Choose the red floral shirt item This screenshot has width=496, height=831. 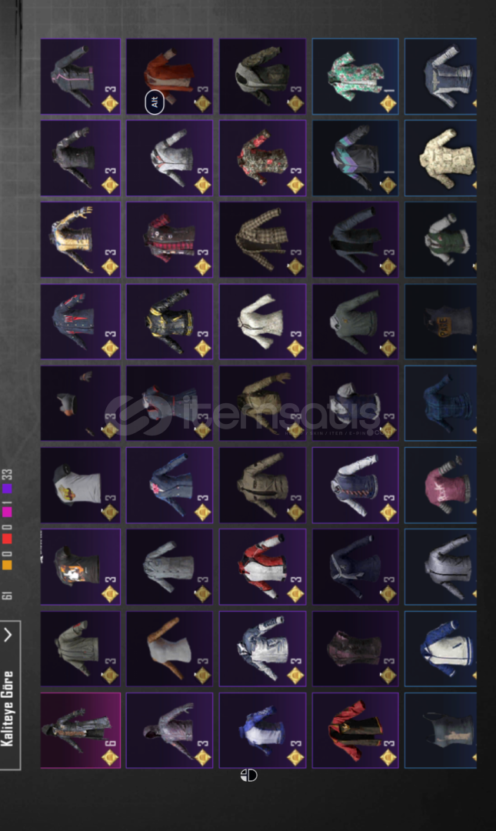[x=262, y=158]
